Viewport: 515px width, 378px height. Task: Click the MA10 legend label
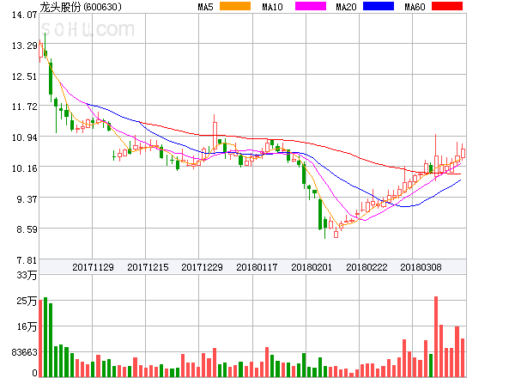pyautogui.click(x=272, y=7)
